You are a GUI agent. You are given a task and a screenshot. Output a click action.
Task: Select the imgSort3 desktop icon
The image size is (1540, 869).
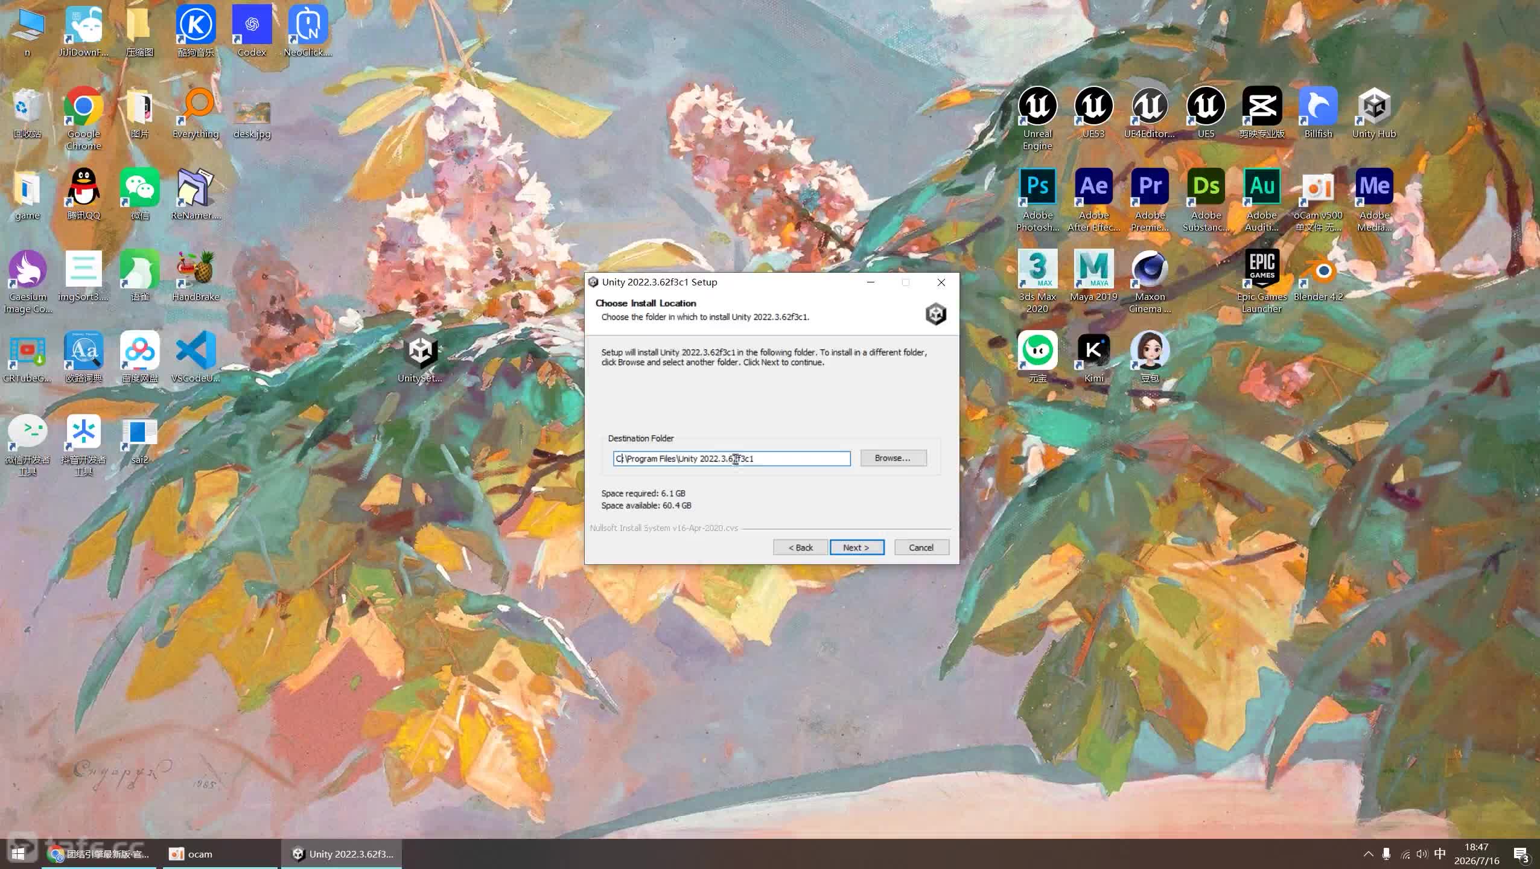83,277
